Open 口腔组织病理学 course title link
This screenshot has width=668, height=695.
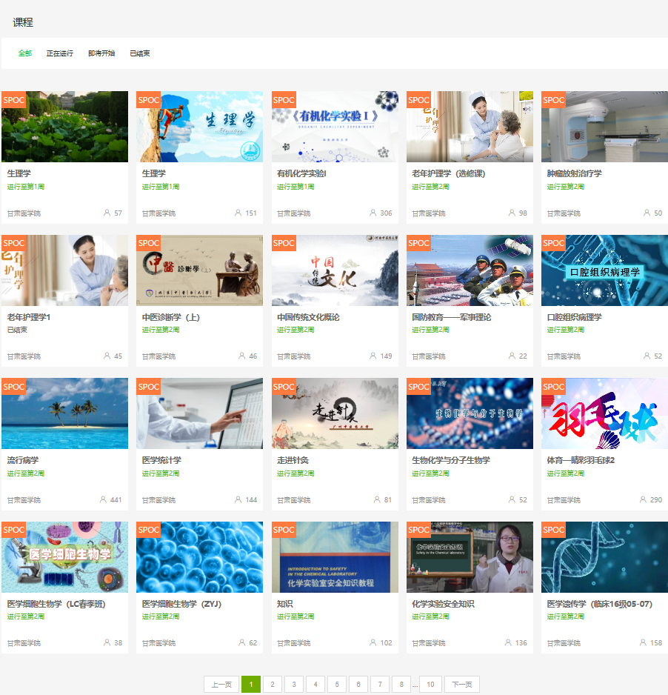[574, 317]
